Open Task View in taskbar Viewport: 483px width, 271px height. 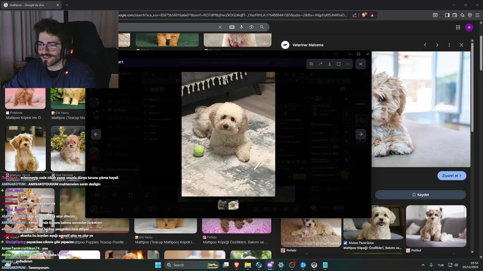(x=226, y=265)
